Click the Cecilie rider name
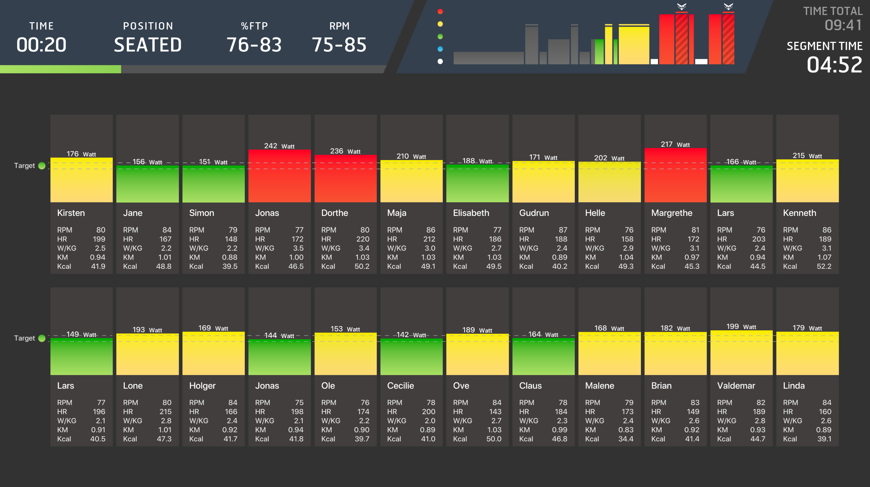This screenshot has height=487, width=870. (400, 386)
